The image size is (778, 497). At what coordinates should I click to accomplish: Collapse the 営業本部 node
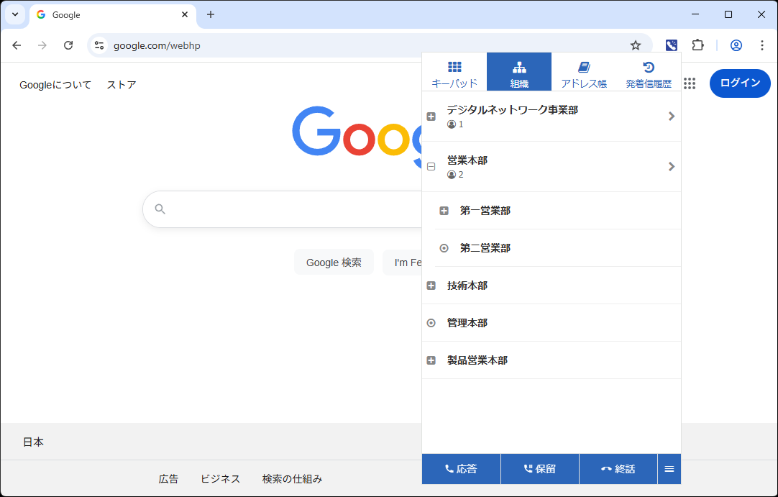[431, 166]
